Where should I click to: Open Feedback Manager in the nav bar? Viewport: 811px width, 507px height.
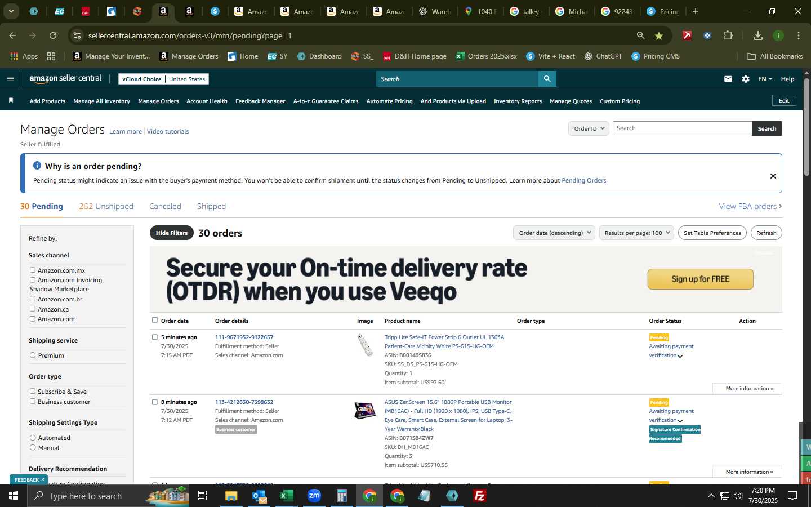[x=260, y=101]
